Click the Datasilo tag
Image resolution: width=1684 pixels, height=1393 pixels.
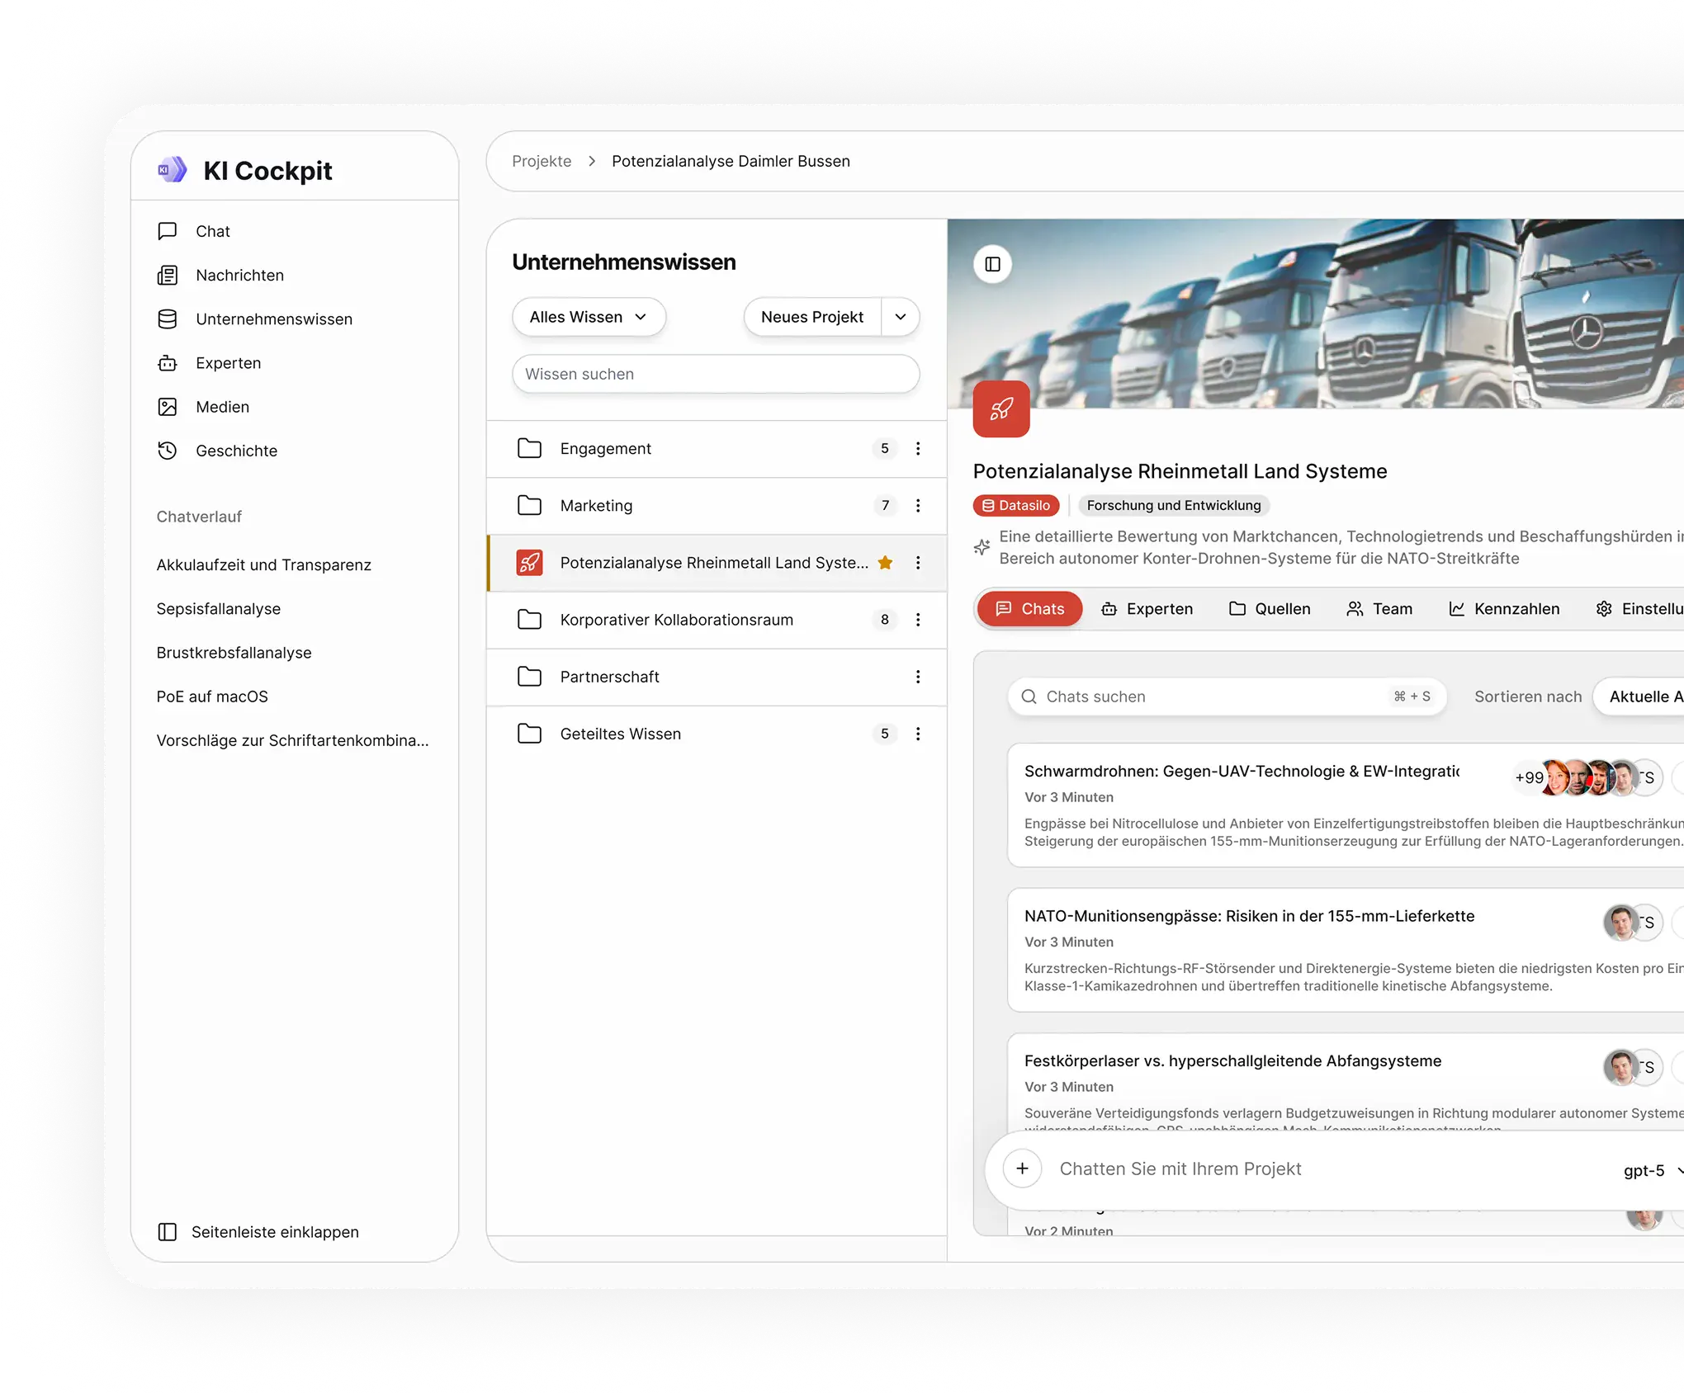(x=1016, y=505)
